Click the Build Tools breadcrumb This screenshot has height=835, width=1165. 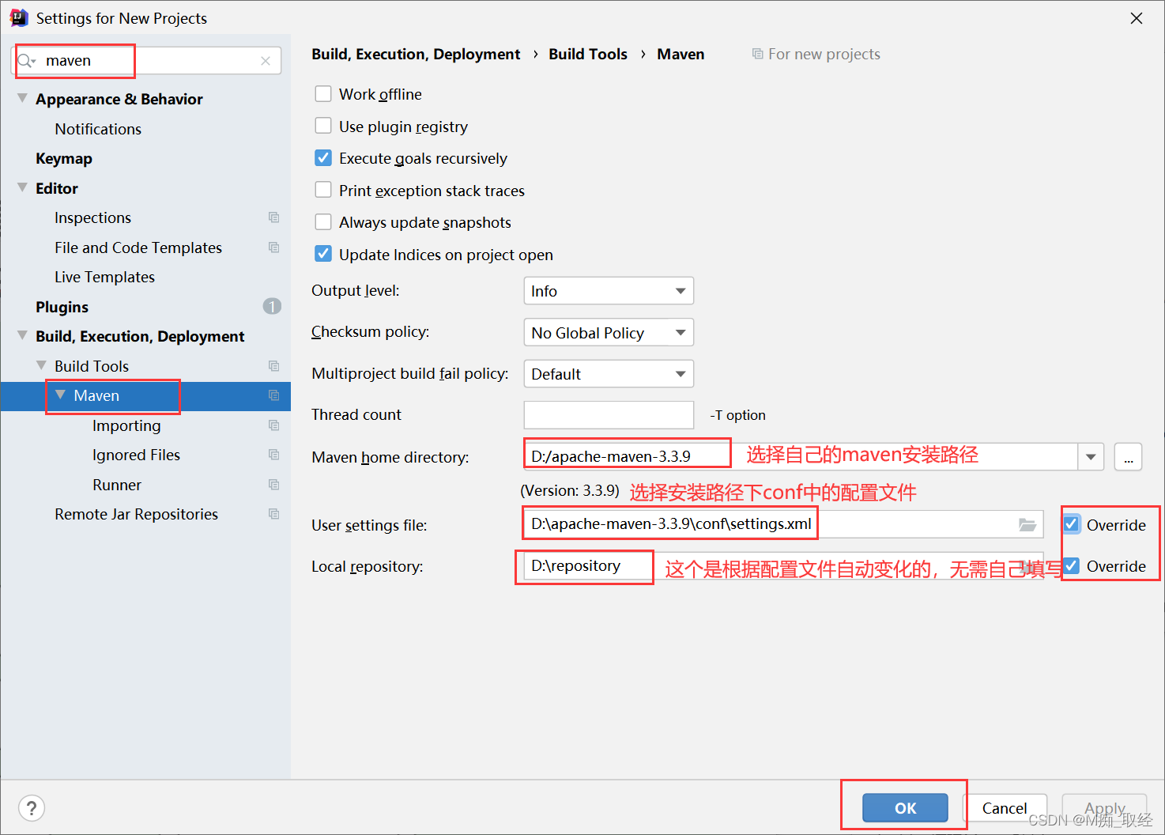click(x=588, y=54)
